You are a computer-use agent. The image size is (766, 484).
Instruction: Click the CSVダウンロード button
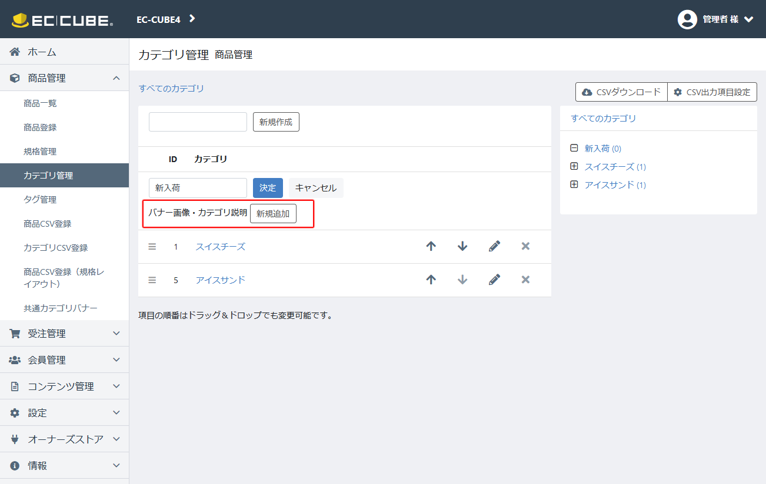[621, 92]
